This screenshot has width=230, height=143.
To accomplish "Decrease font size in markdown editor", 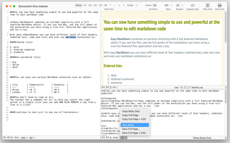I will pyautogui.click(x=5, y=138).
